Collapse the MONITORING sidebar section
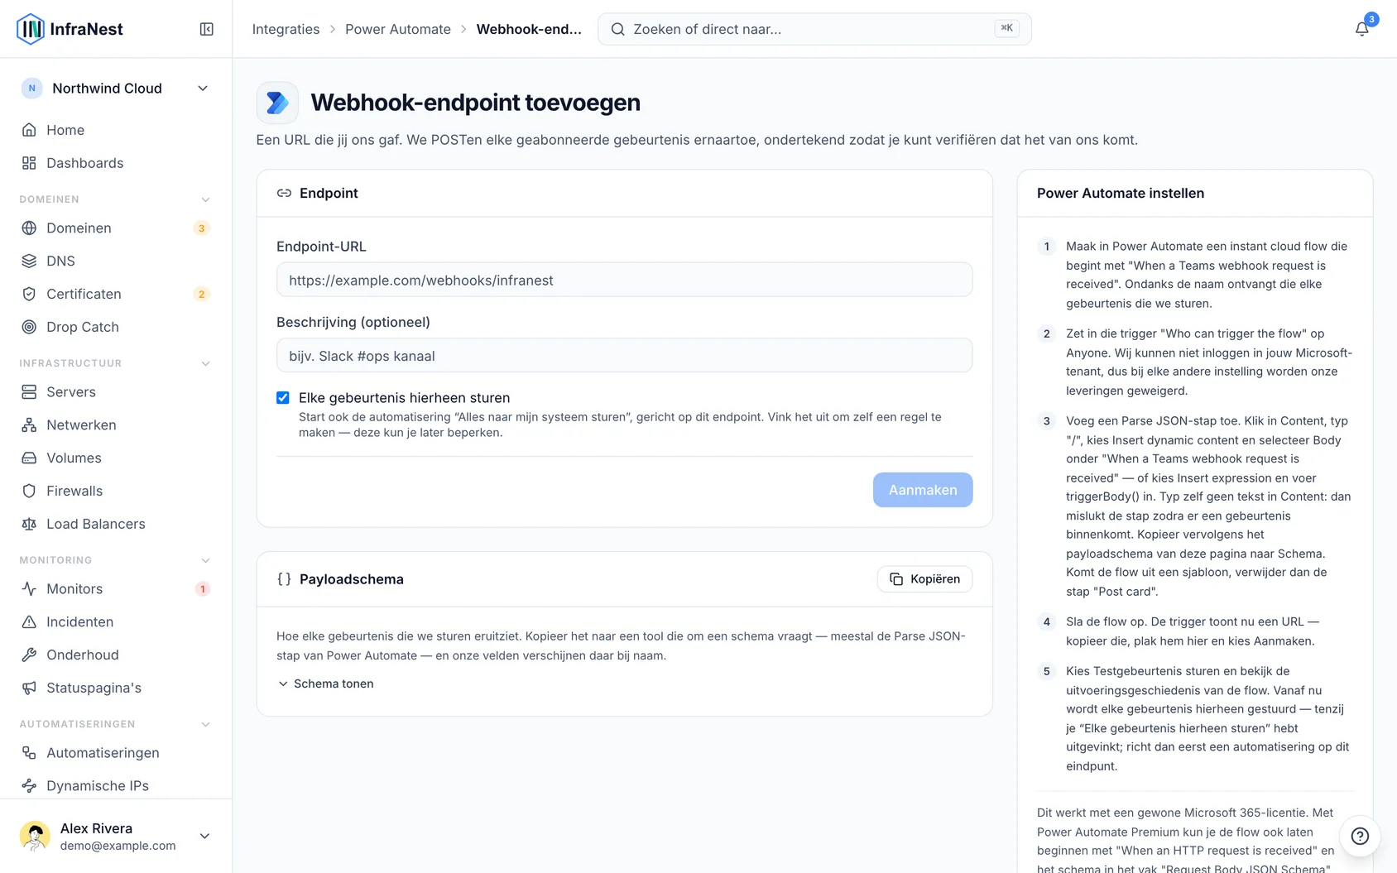Viewport: 1397px width, 873px height. tap(205, 560)
